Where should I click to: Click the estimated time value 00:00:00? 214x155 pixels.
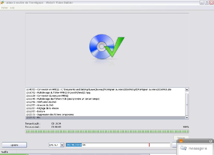point(56,127)
